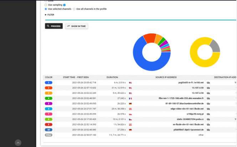
Task: Click the German flag in the kundencontroller.de row
Action: [130, 104]
